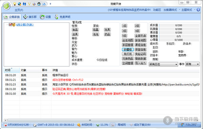203x129 pixels.
Task: Click the 心情值 progress bar
Action: 179,40
